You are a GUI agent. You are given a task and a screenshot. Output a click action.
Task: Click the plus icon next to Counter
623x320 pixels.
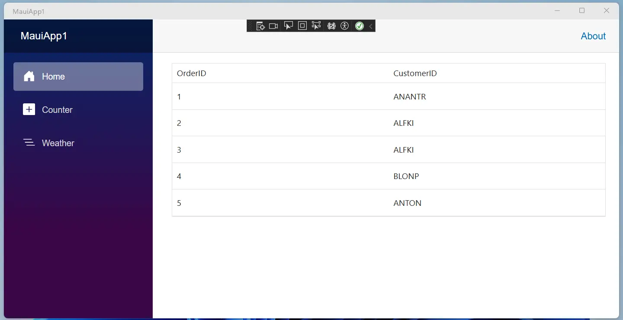coord(29,109)
